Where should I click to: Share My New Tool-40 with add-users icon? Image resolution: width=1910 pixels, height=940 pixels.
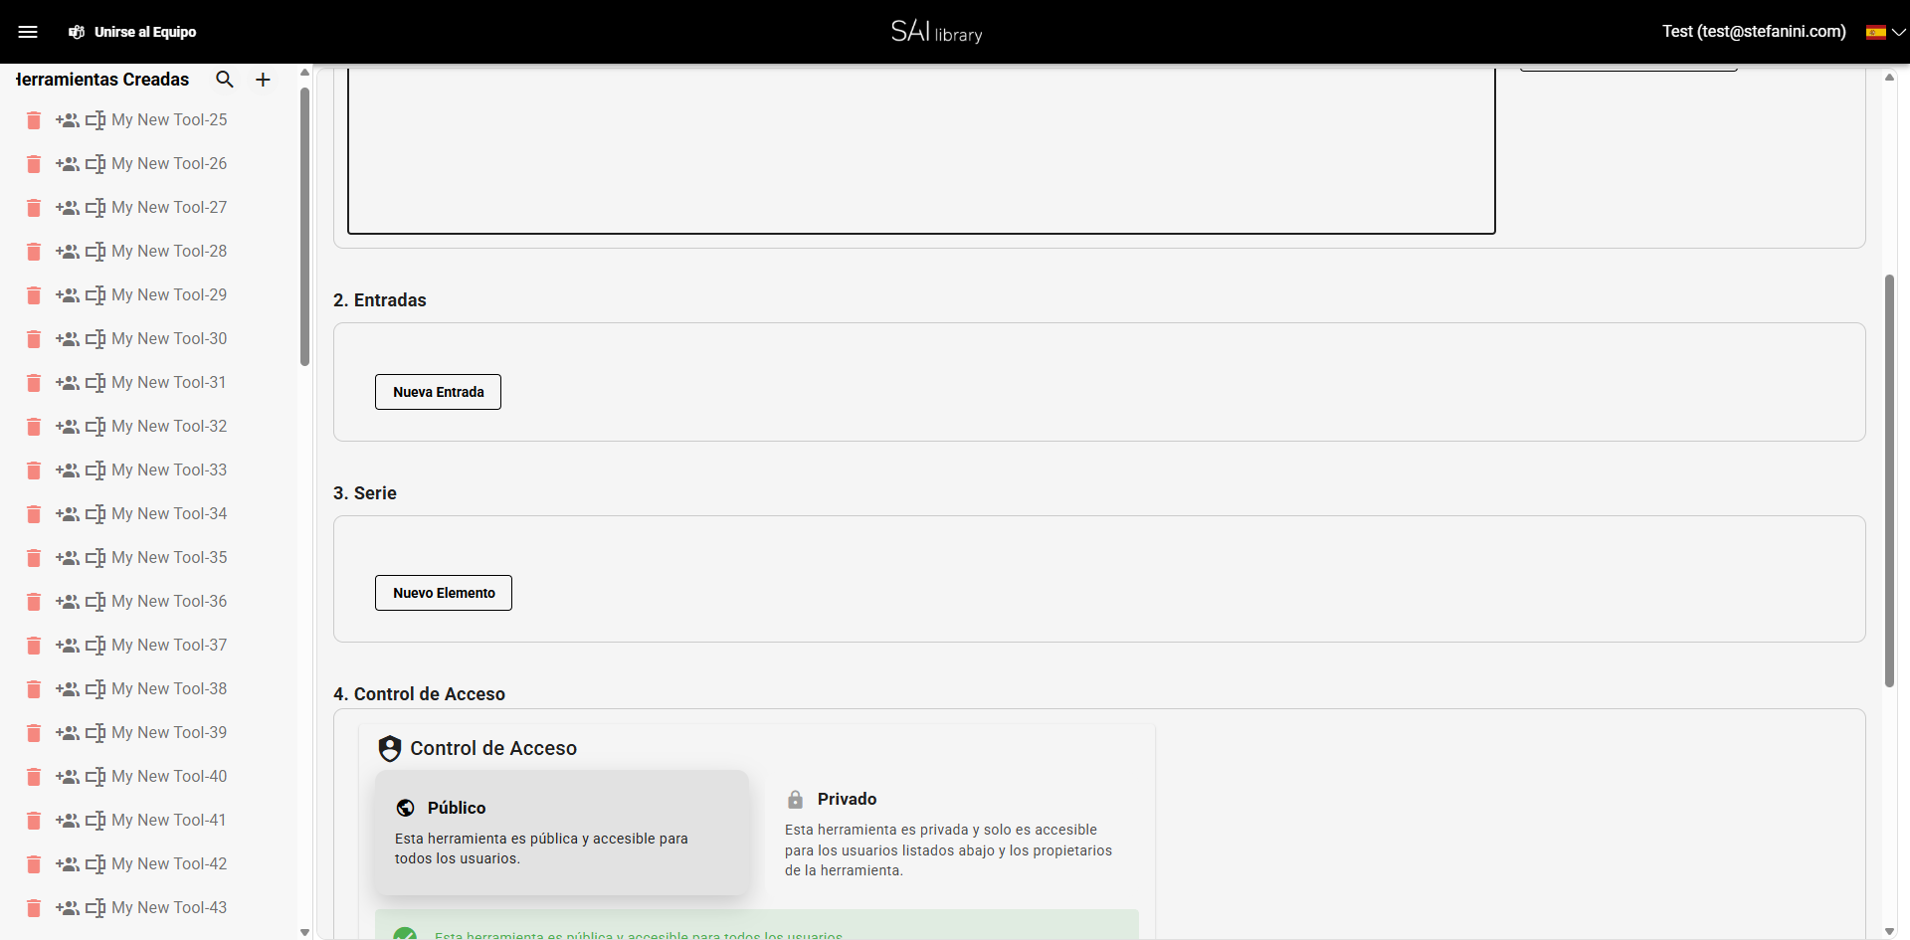point(68,777)
